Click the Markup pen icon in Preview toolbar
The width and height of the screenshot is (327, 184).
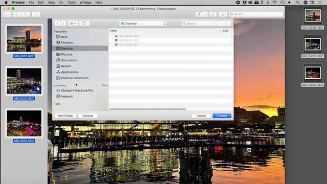click(x=199, y=14)
